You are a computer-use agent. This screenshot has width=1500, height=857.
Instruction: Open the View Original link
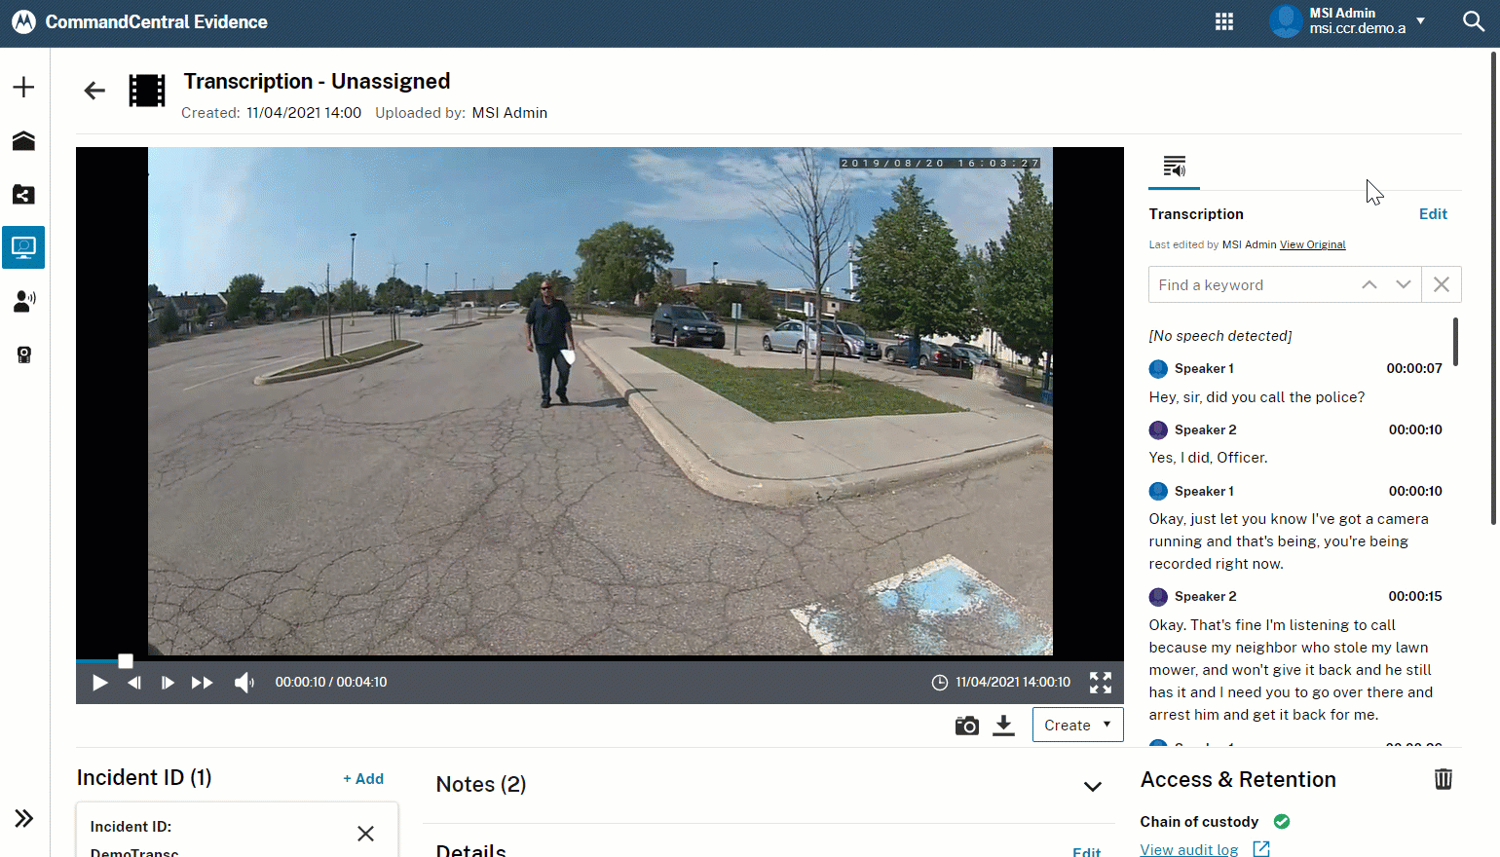click(1312, 245)
